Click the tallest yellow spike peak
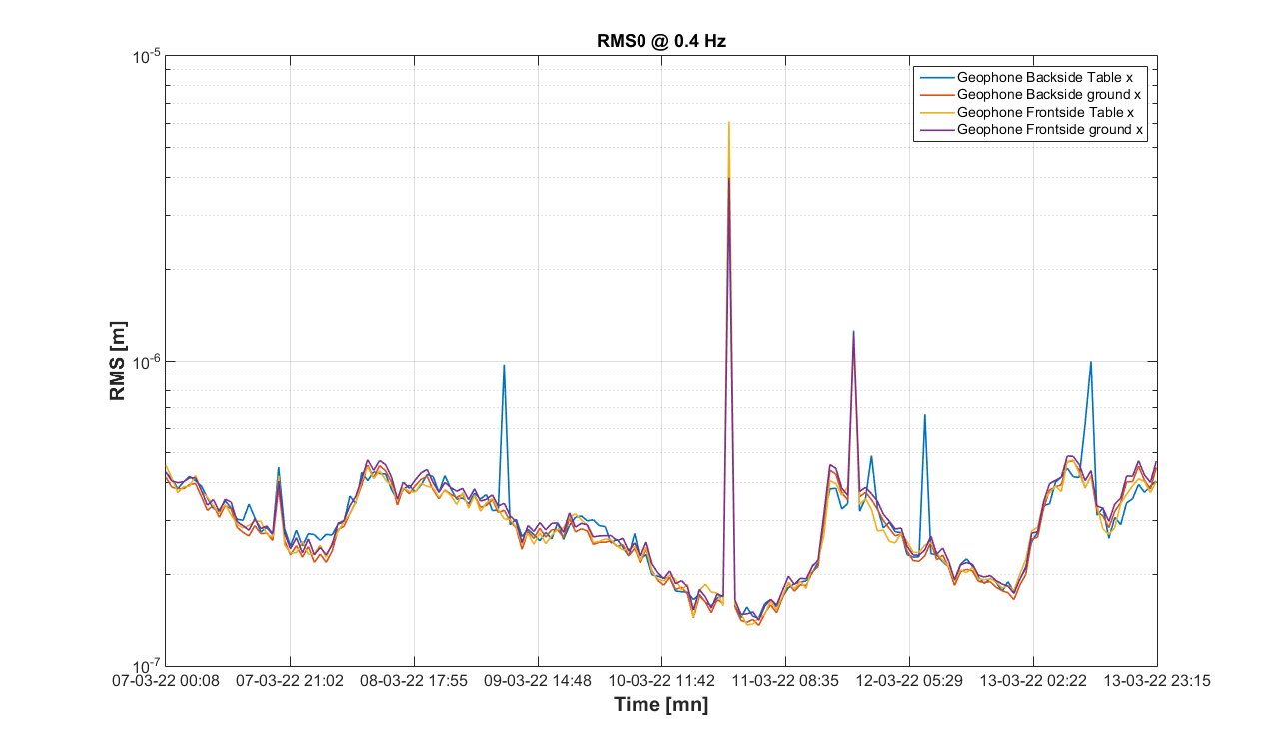Screen dimensions: 1279x749 coord(729,123)
